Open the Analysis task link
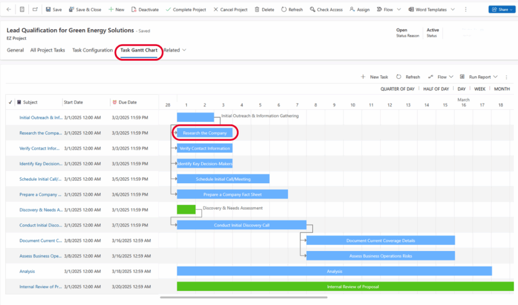 27,271
